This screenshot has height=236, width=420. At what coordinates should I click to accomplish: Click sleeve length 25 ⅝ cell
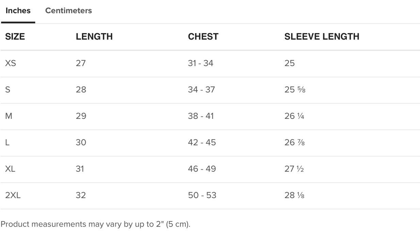click(295, 90)
